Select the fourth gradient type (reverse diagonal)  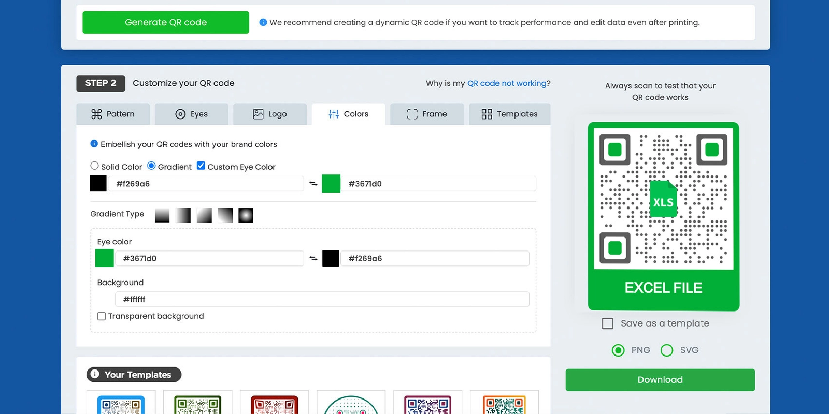(225, 215)
